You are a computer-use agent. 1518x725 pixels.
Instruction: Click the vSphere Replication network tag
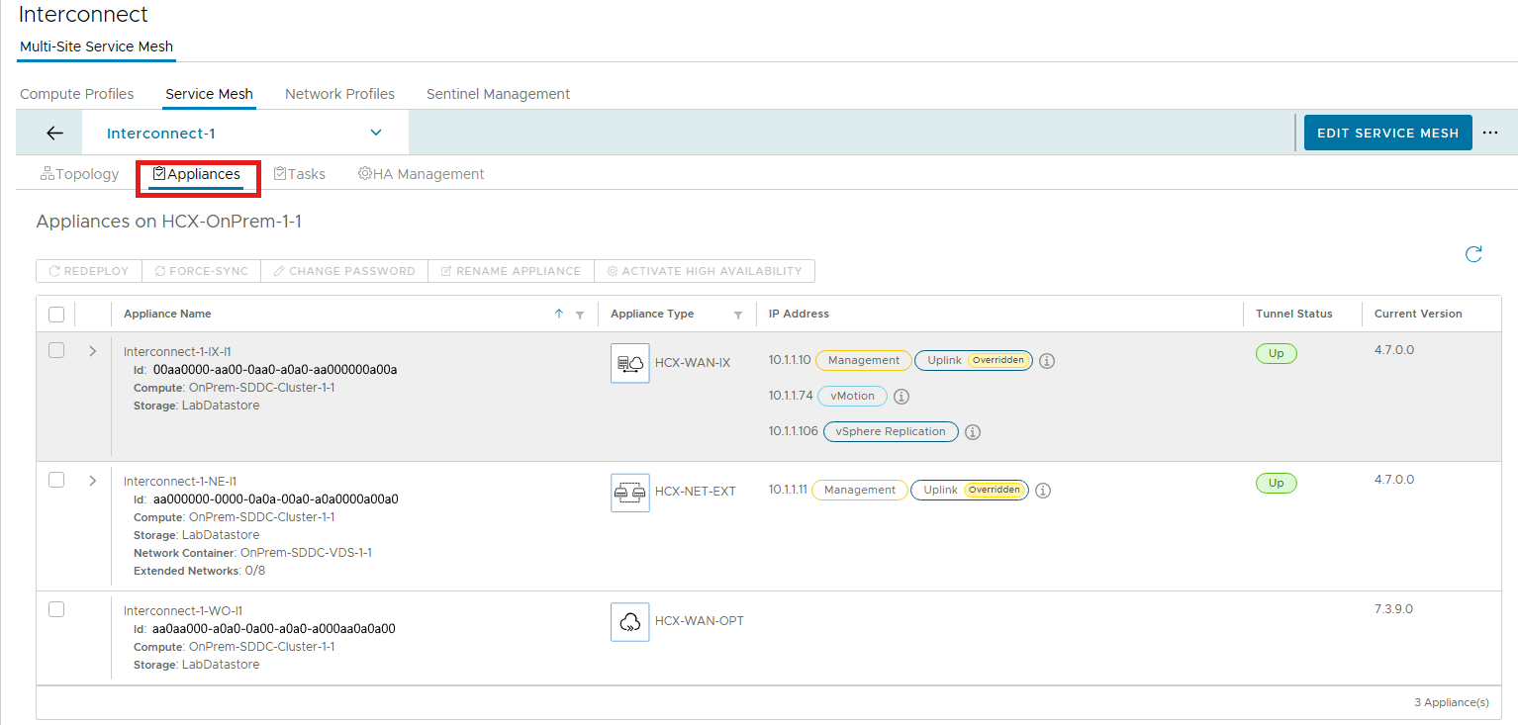[x=891, y=431]
